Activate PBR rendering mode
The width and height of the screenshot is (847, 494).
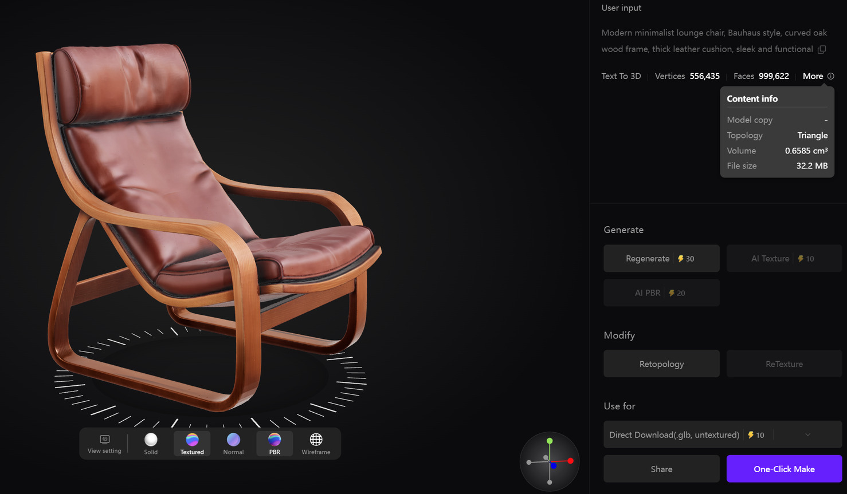(275, 443)
